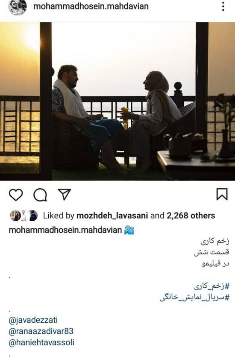This screenshot has height=359, width=235.
Task: Open comments via speech bubble icon
Action: (x=40, y=195)
